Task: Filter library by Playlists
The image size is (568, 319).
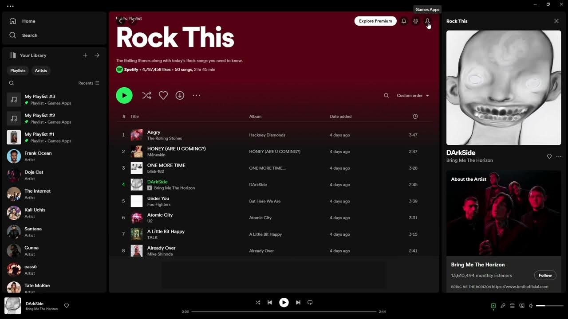Action: [x=18, y=70]
